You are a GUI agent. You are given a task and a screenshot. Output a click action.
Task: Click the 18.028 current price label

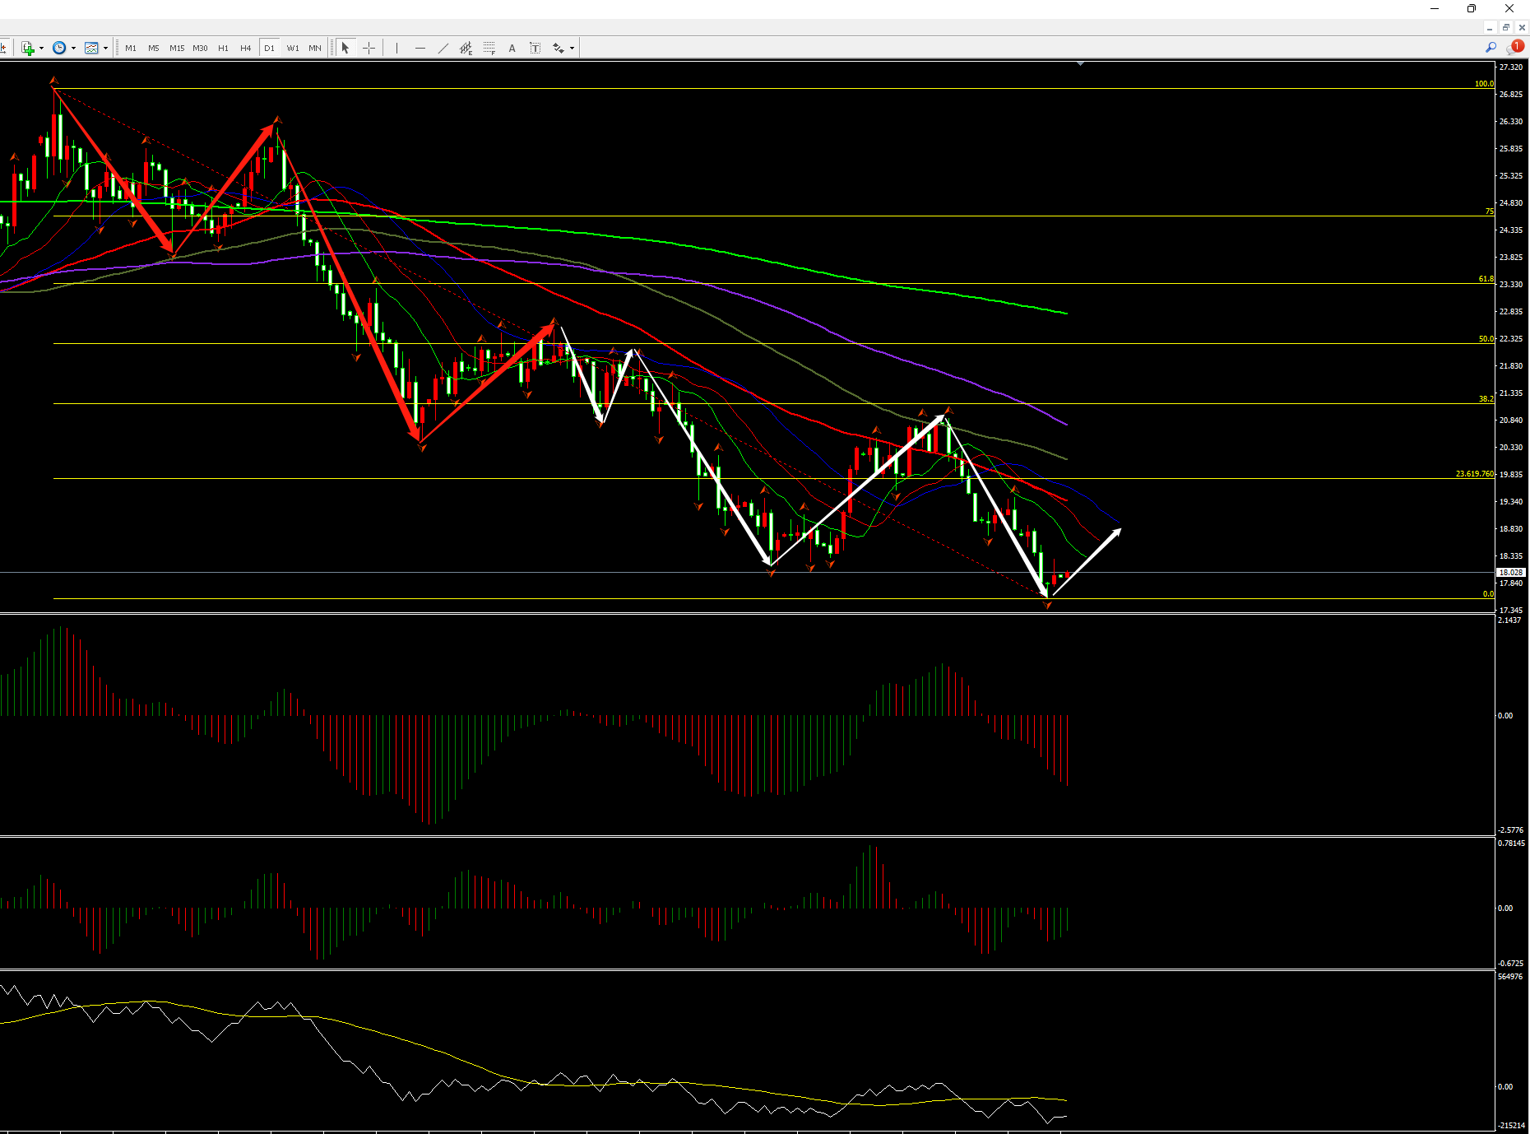[1510, 572]
